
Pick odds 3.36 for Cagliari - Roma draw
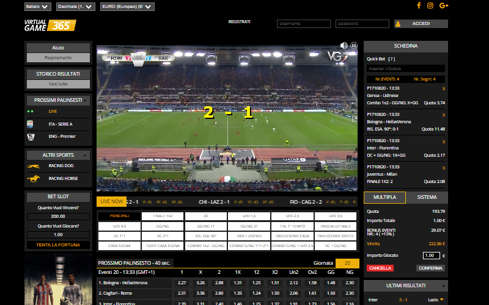200,293
